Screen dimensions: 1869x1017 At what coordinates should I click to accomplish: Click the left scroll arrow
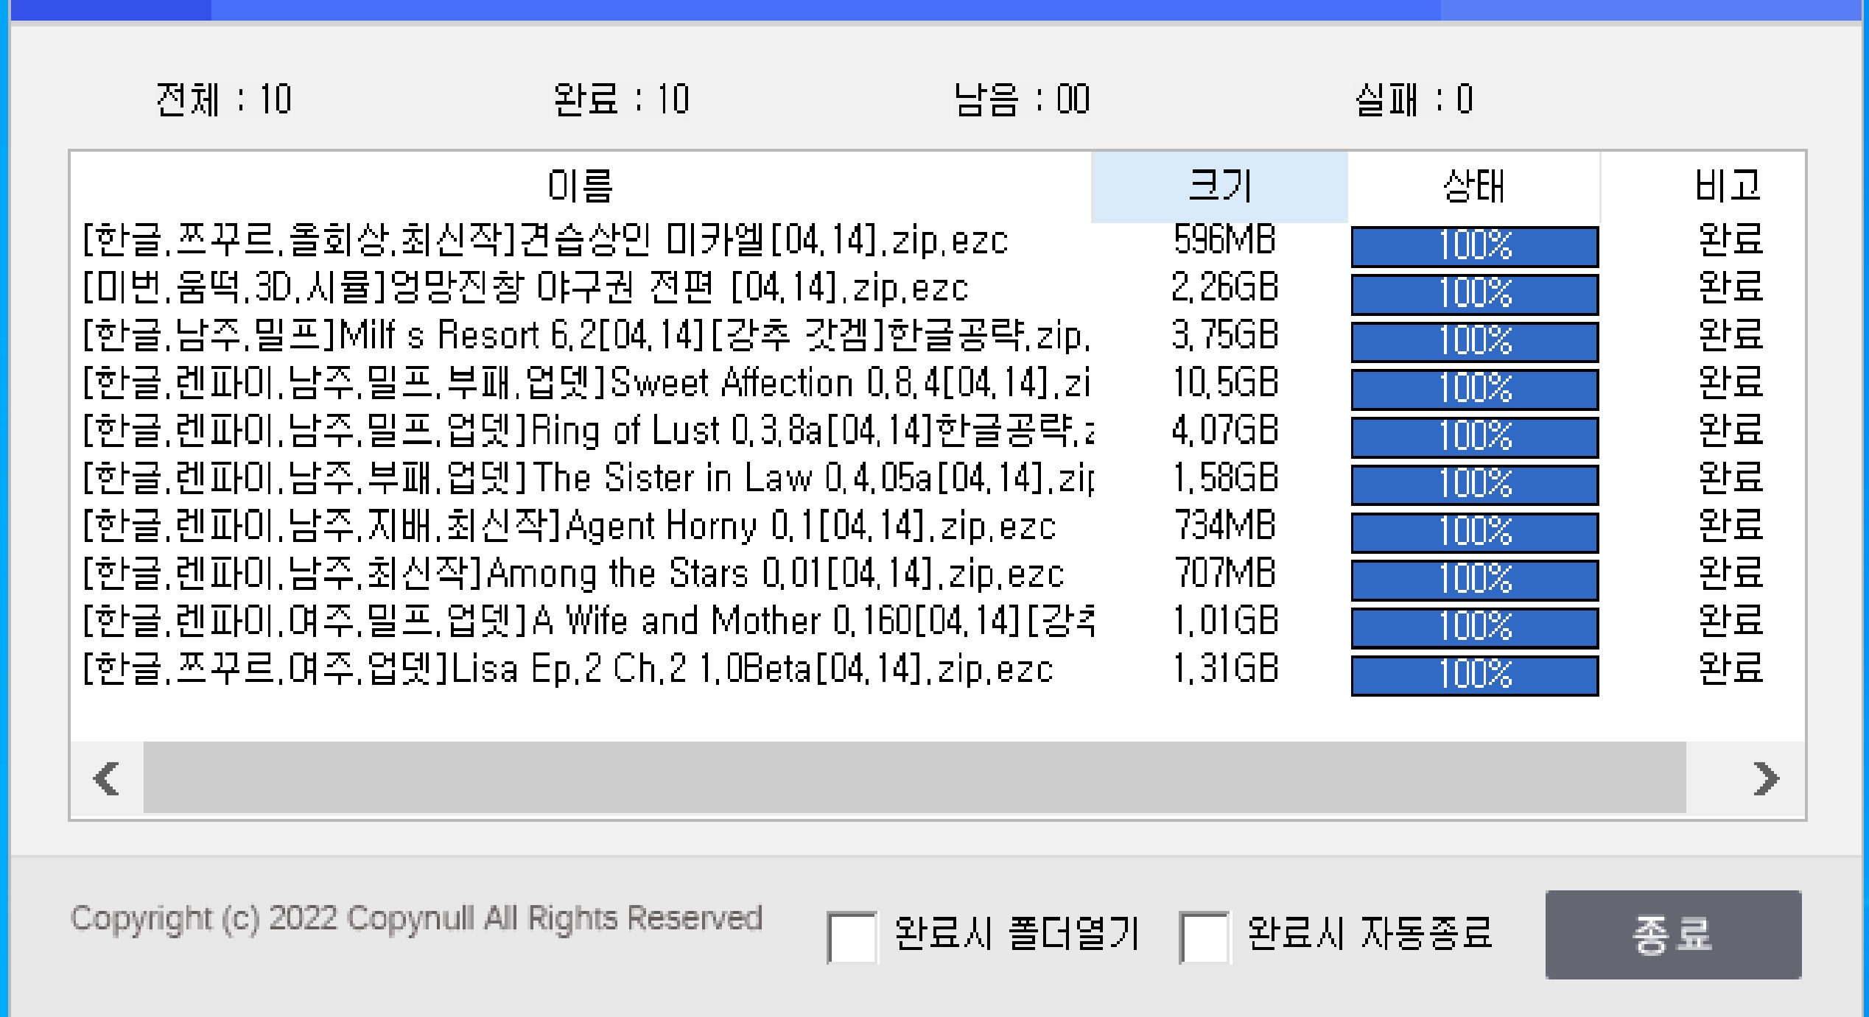[x=107, y=778]
